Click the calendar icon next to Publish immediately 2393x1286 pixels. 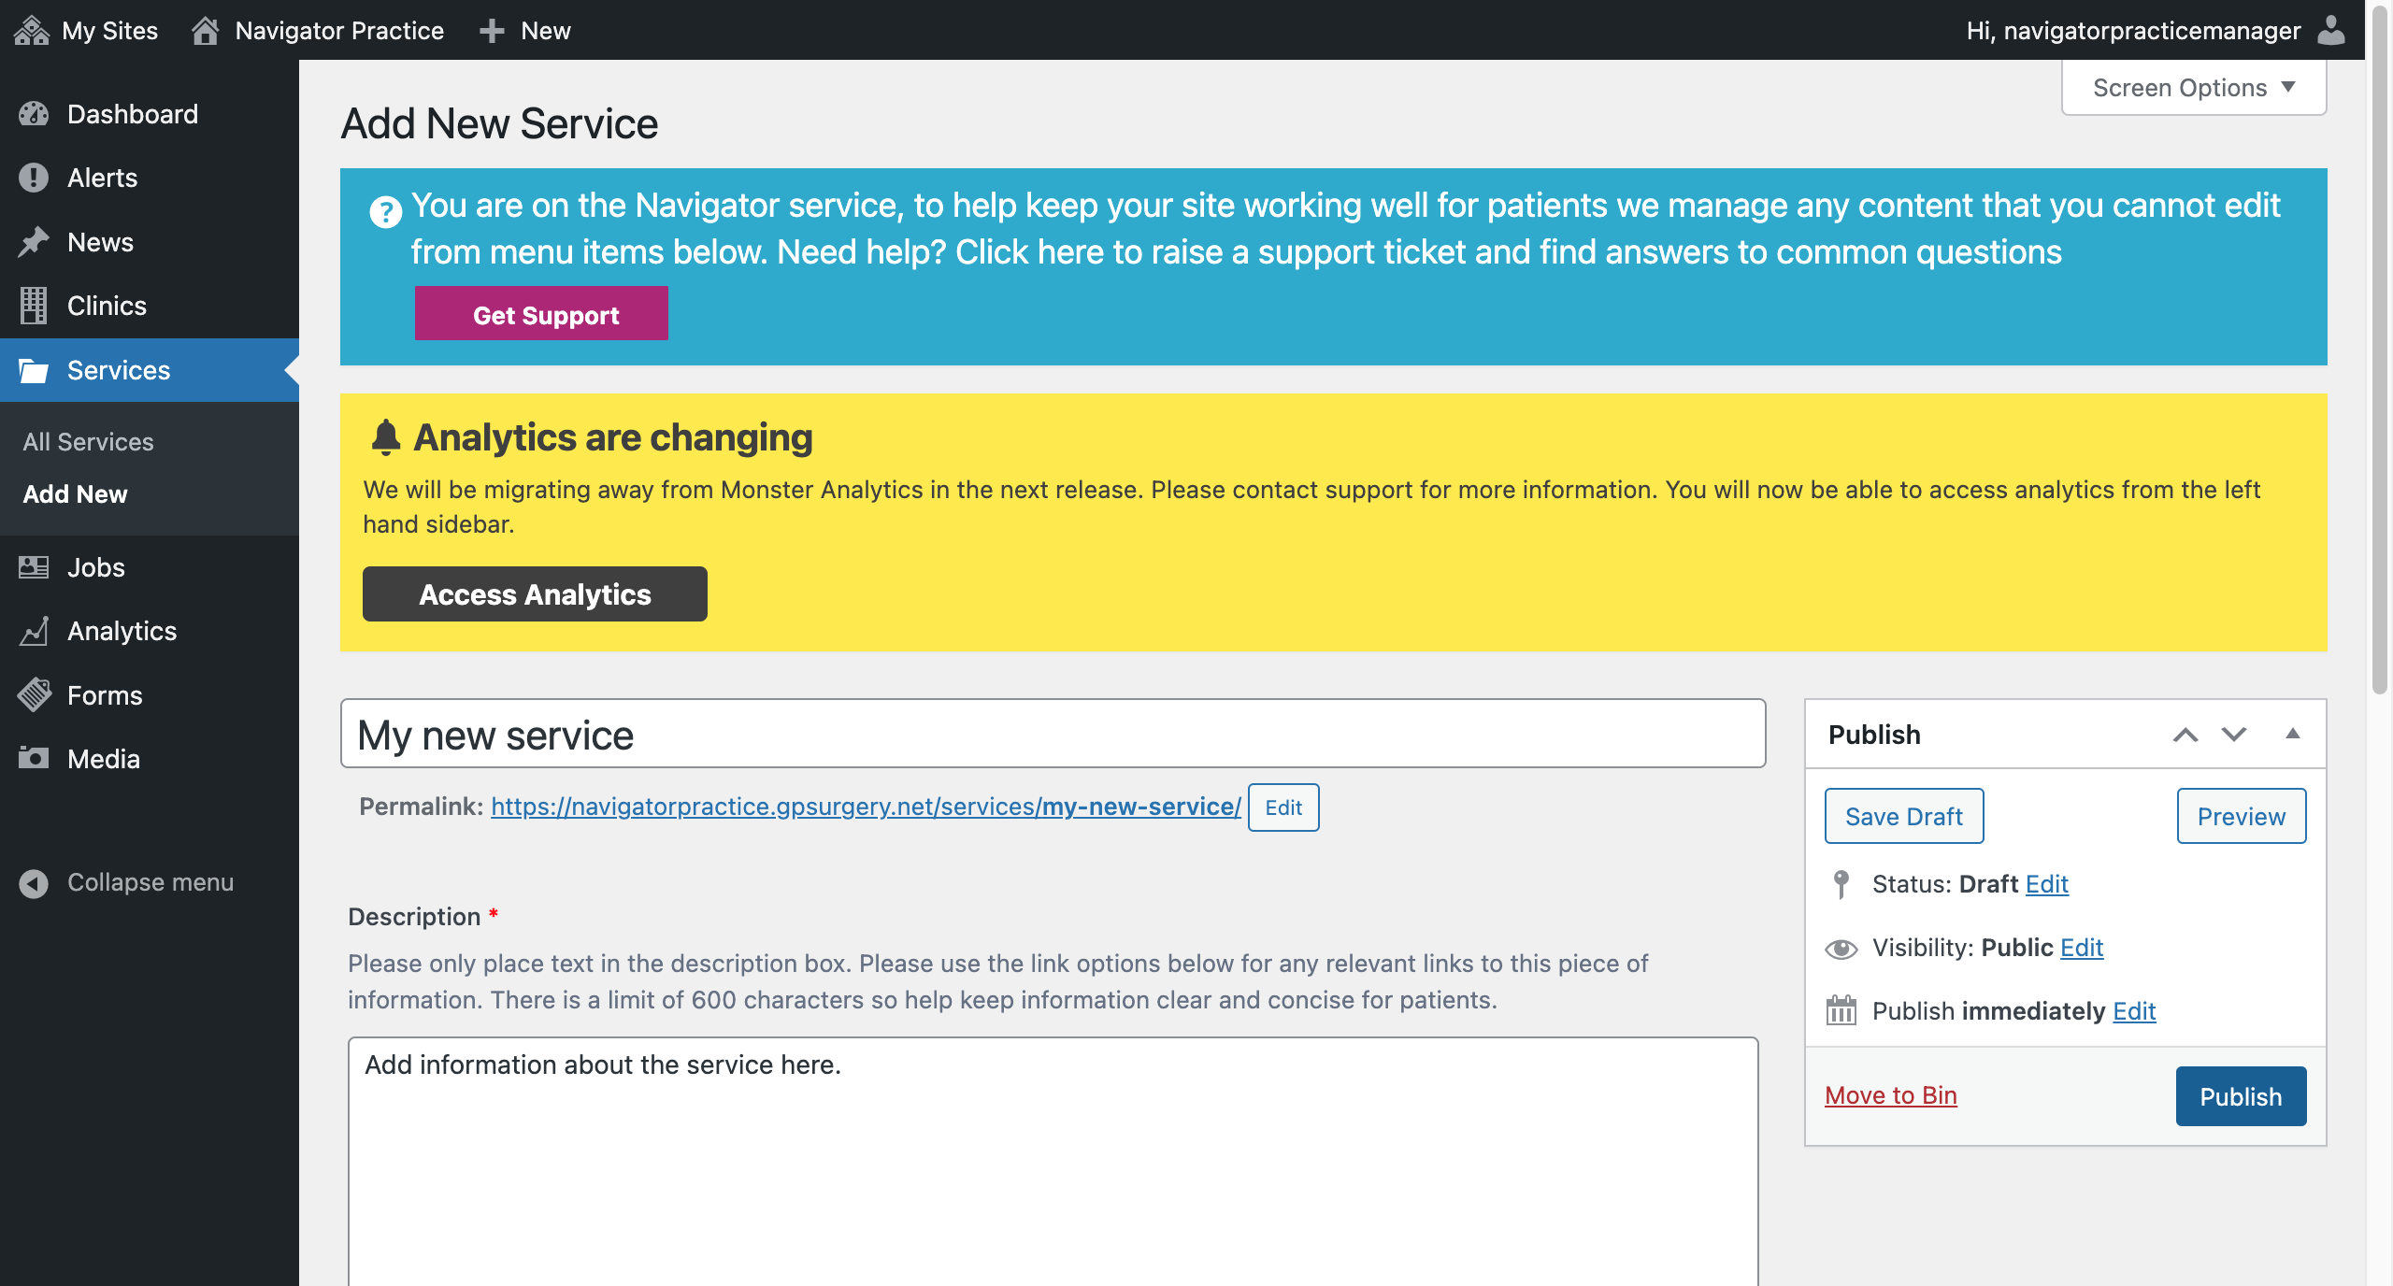(1841, 1010)
